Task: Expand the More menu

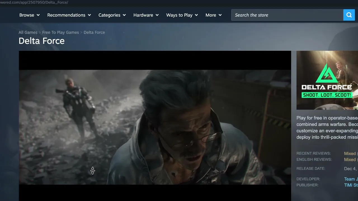Action: click(x=214, y=15)
